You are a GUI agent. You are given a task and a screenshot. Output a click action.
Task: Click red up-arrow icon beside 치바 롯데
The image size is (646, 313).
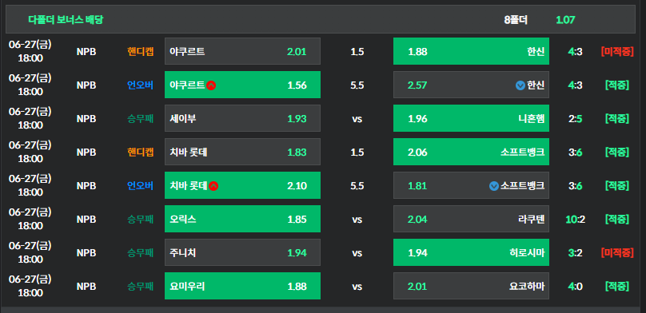coord(213,186)
